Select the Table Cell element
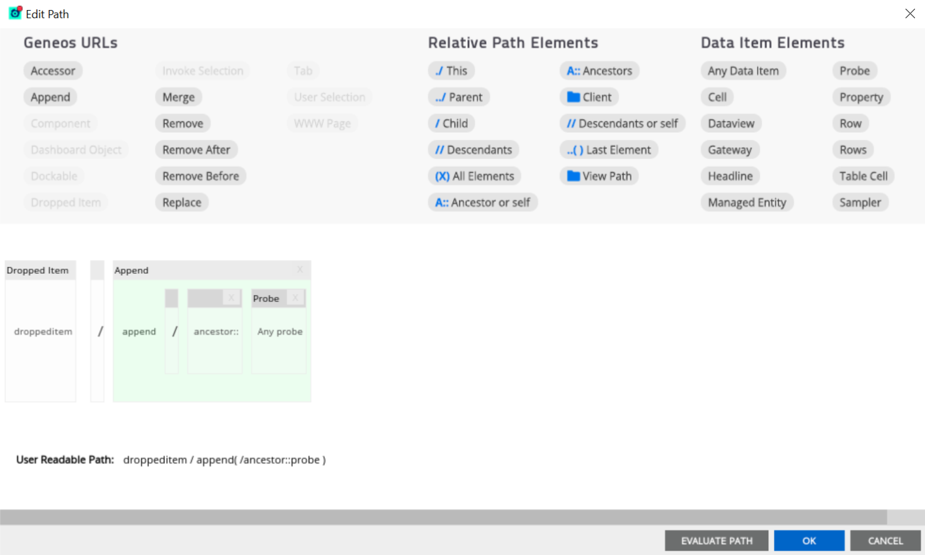This screenshot has height=555, width=925. pyautogui.click(x=863, y=177)
